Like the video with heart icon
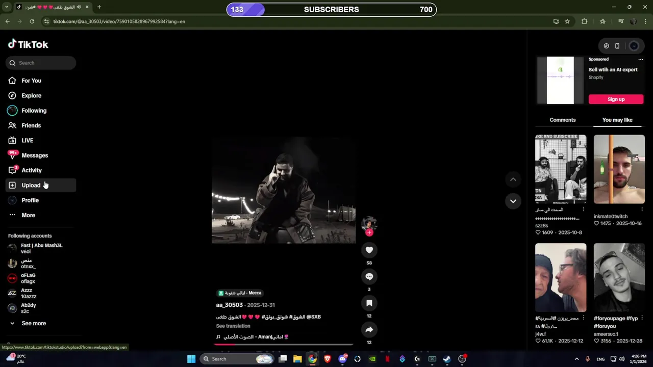Screen dimensions: 653x367 pyautogui.click(x=369, y=250)
